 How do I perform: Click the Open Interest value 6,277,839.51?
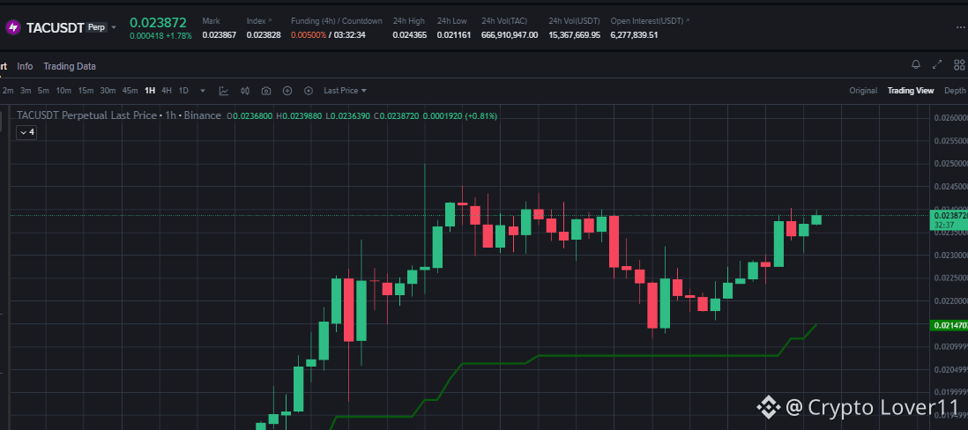(x=634, y=34)
